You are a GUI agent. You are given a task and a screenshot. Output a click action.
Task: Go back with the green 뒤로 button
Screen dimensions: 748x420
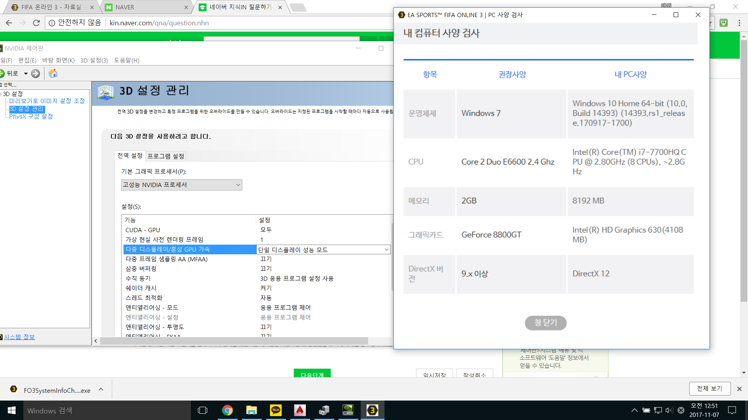point(9,73)
